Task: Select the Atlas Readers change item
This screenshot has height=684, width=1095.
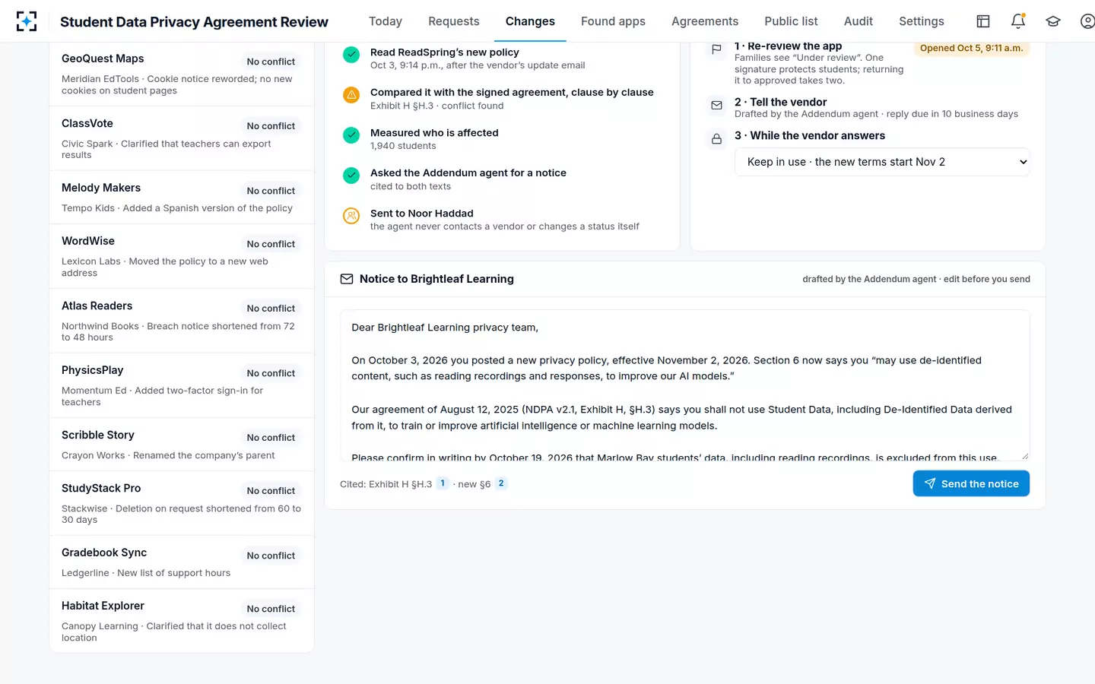Action: (182, 321)
